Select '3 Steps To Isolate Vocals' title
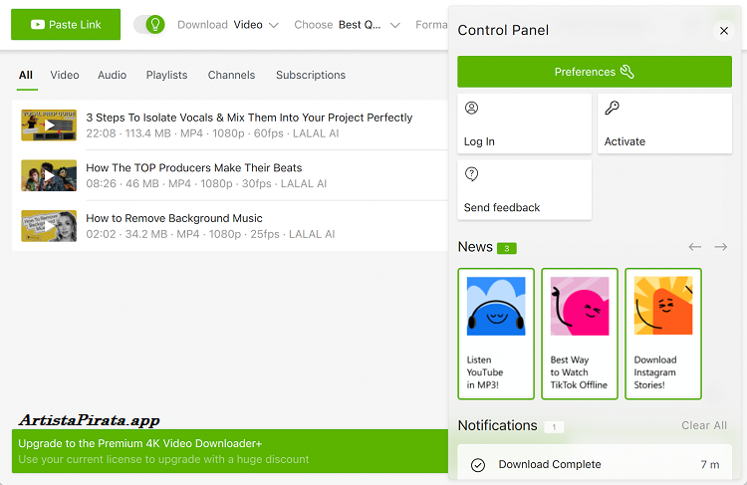This screenshot has width=747, height=485. tap(249, 118)
